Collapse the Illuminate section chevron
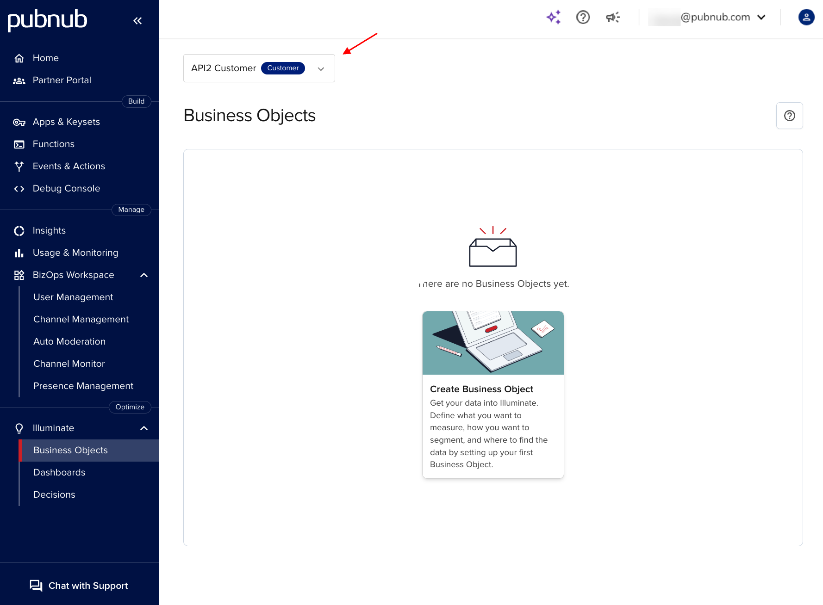The height and width of the screenshot is (605, 823). 144,428
